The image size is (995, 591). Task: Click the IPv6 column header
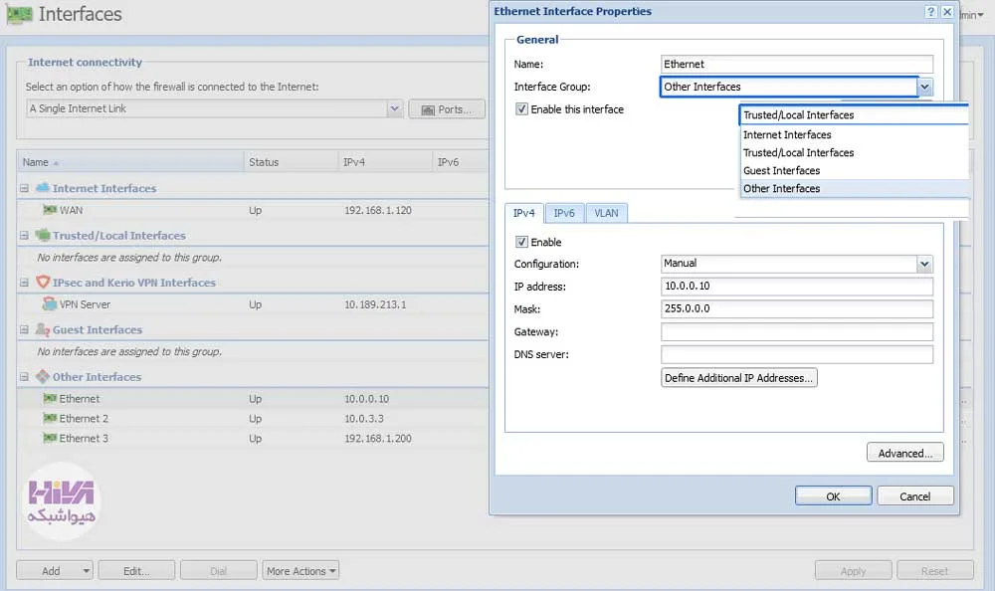coord(461,162)
